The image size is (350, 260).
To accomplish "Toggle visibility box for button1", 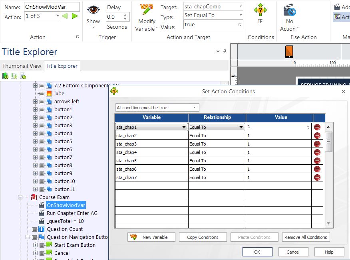I will [x=42, y=110].
